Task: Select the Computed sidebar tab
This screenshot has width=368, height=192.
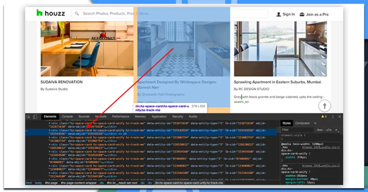Action: [302, 123]
